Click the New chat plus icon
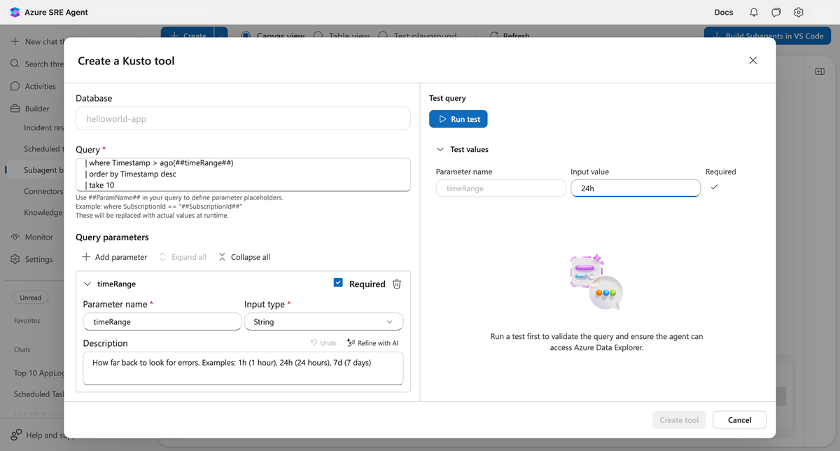This screenshot has height=451, width=840. pyautogui.click(x=15, y=41)
